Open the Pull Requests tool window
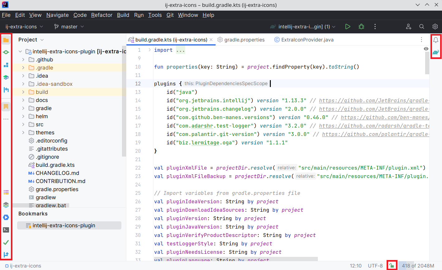 coord(6,90)
